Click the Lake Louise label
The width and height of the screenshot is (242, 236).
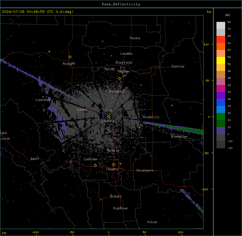point(5,136)
